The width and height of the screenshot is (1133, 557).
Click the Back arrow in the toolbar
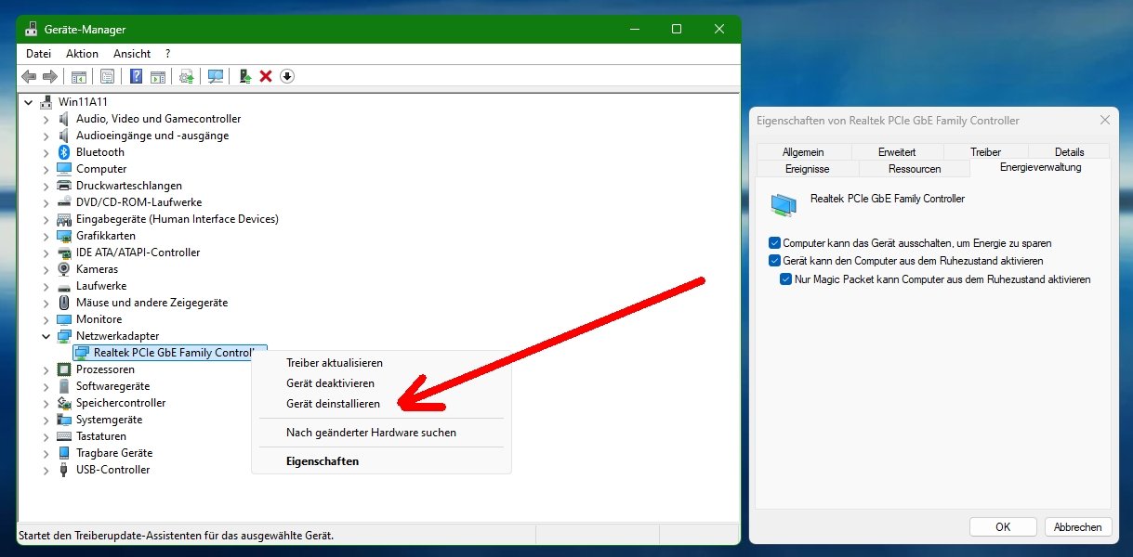click(29, 76)
